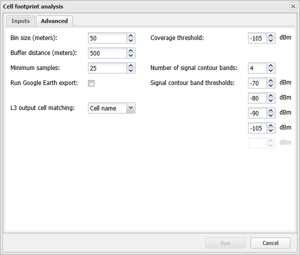
Task: Lower Coverage threshold with down arrow
Action: [271, 40]
